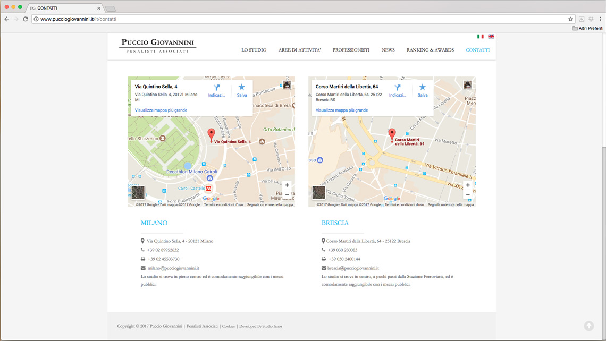Open a new browser tab
The image size is (606, 341).
click(x=110, y=8)
